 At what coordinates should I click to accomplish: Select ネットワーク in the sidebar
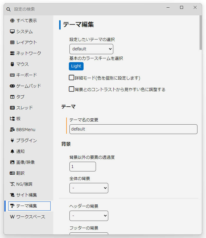click(29, 53)
